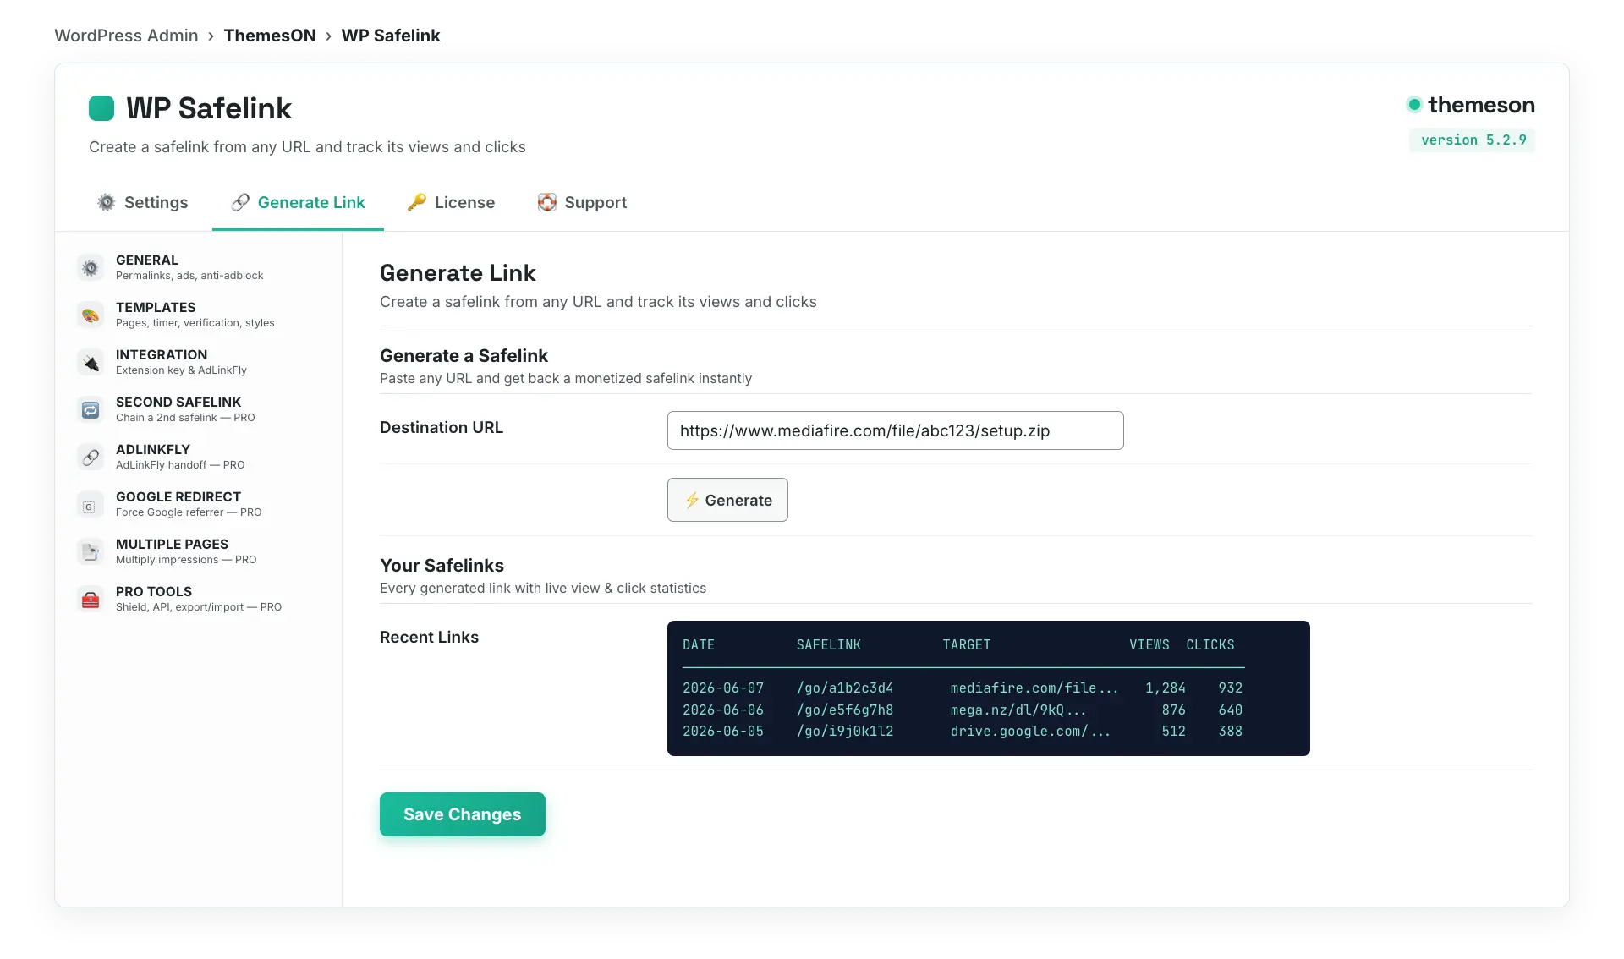Click WP Safelink breadcrumb

391,36
